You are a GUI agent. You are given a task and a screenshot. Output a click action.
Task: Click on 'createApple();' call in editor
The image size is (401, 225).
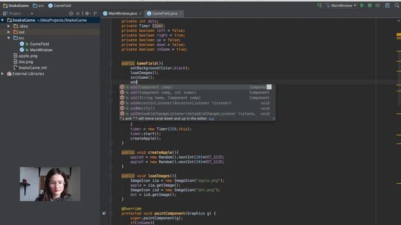point(145,139)
